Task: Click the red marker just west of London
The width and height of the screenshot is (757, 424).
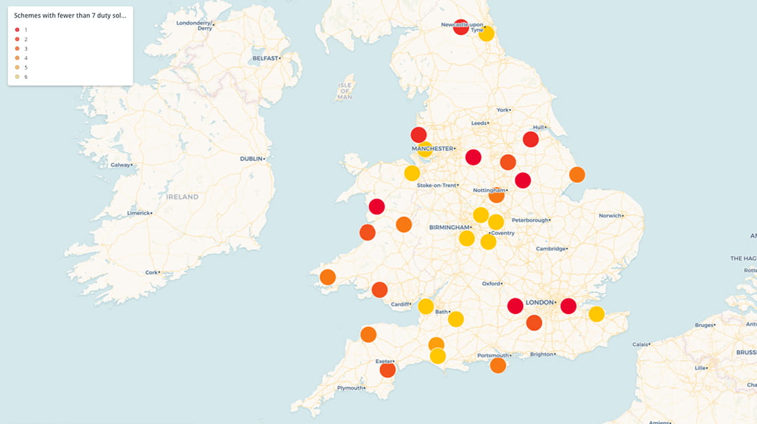Action: pos(515,306)
